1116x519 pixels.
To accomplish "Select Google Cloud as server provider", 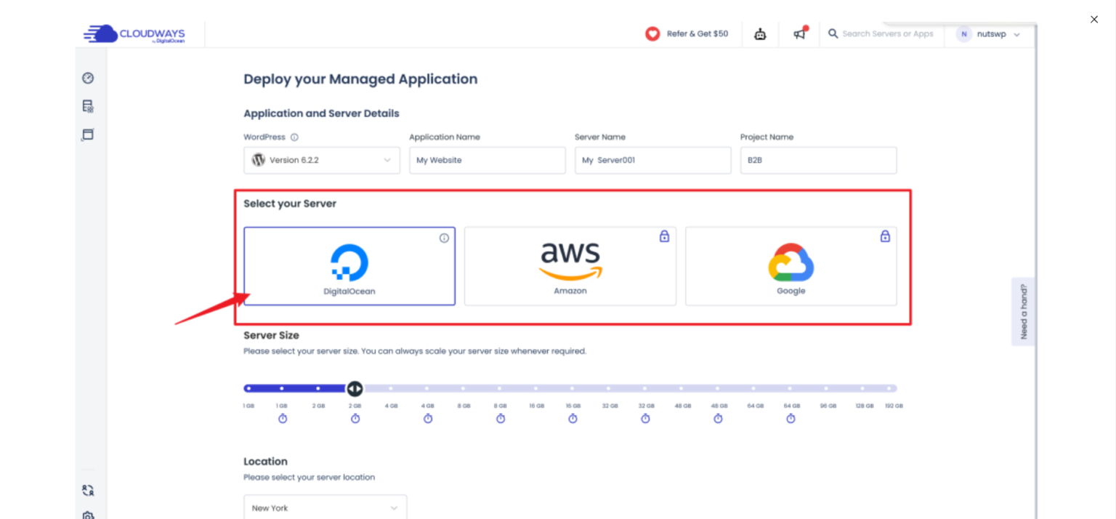I will point(791,266).
